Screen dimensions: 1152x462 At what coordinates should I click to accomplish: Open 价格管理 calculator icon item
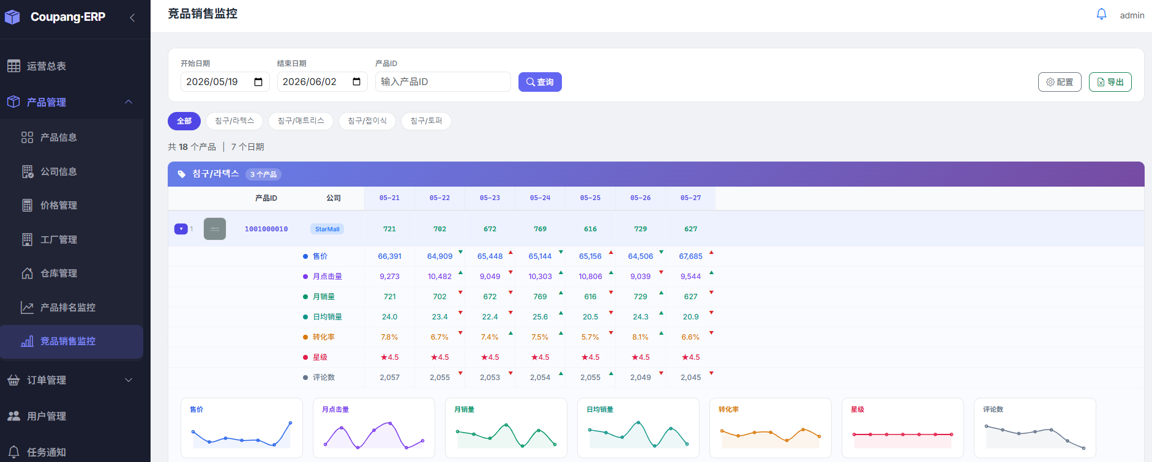[x=27, y=206]
